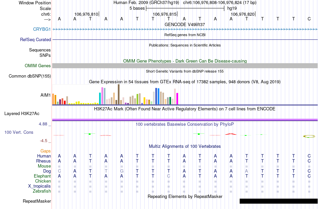Click the GTEx Gene Expression title
The image size is (318, 209).
click(x=185, y=82)
